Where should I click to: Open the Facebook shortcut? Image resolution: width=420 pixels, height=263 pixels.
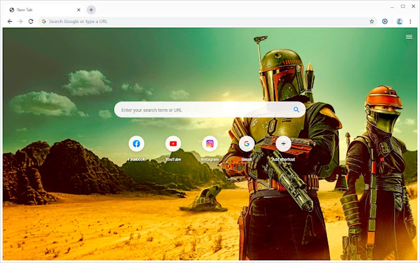[x=136, y=144]
